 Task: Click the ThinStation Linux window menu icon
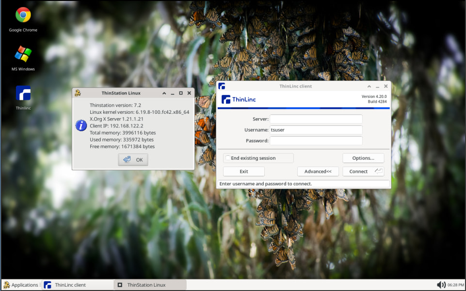(x=78, y=93)
